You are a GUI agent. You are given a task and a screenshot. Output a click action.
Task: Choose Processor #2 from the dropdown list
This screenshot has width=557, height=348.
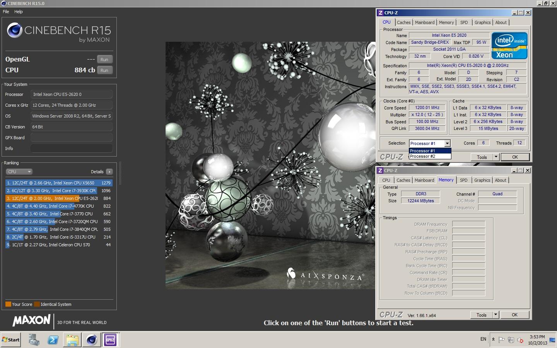(430, 156)
